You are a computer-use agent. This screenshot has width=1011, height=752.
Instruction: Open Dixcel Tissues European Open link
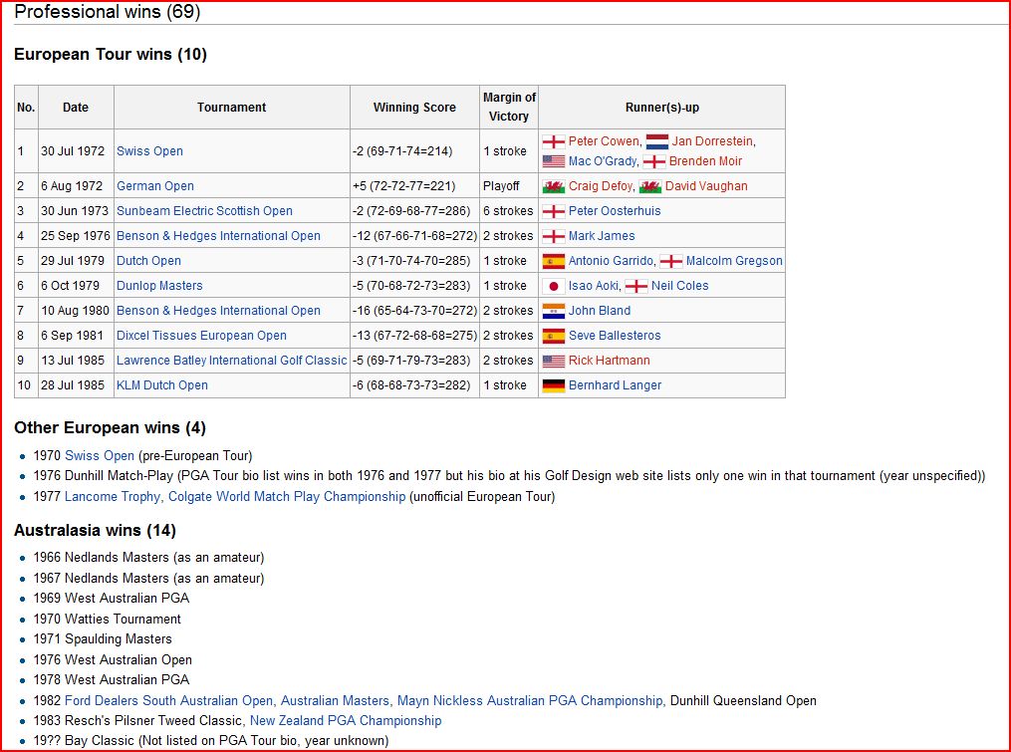tap(201, 336)
